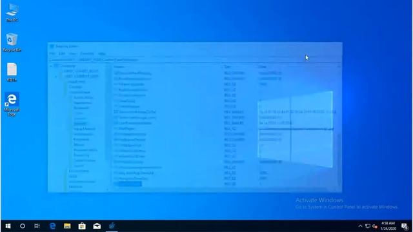Open the Mail app from taskbar
The height and width of the screenshot is (232, 413).
pyautogui.click(x=97, y=226)
